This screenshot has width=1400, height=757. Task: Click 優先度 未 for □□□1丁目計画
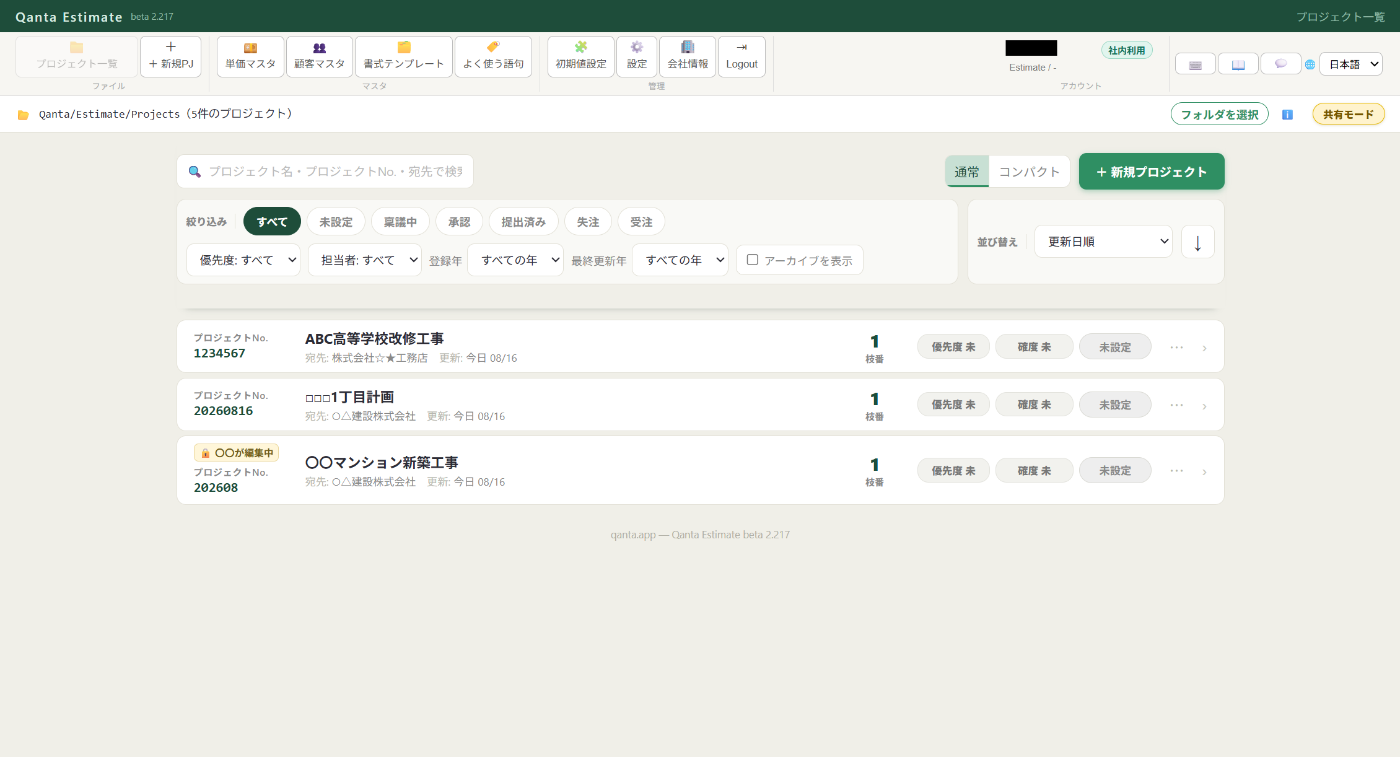[953, 405]
